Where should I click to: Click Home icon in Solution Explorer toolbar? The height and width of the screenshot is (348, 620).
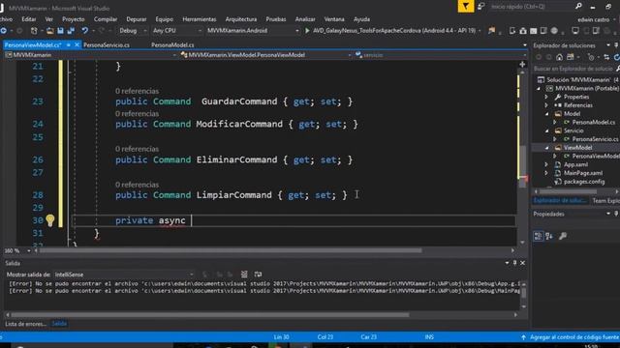click(559, 57)
